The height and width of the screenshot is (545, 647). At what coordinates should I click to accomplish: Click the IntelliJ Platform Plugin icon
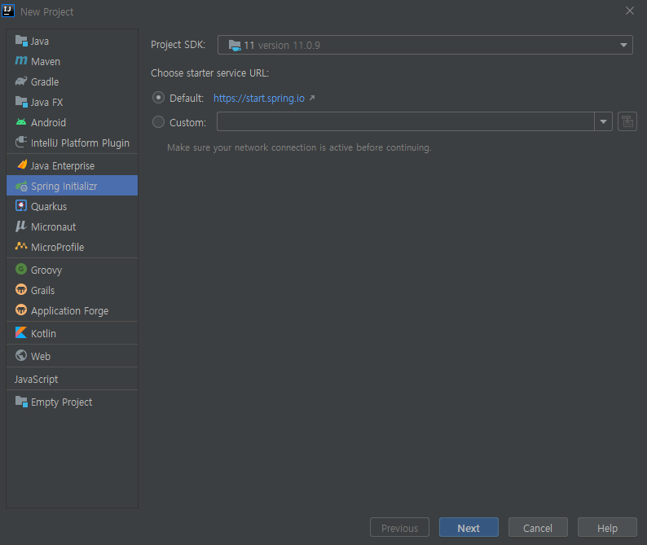point(21,142)
